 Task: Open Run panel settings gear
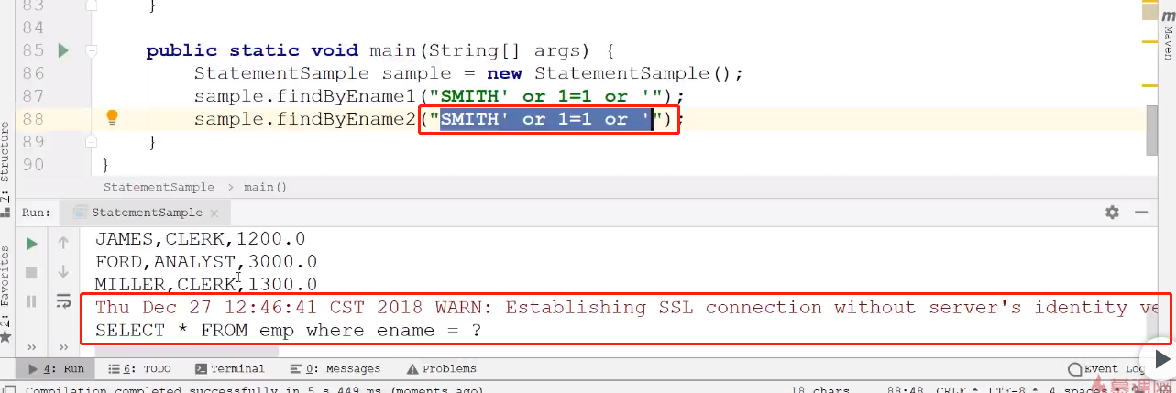pos(1112,213)
